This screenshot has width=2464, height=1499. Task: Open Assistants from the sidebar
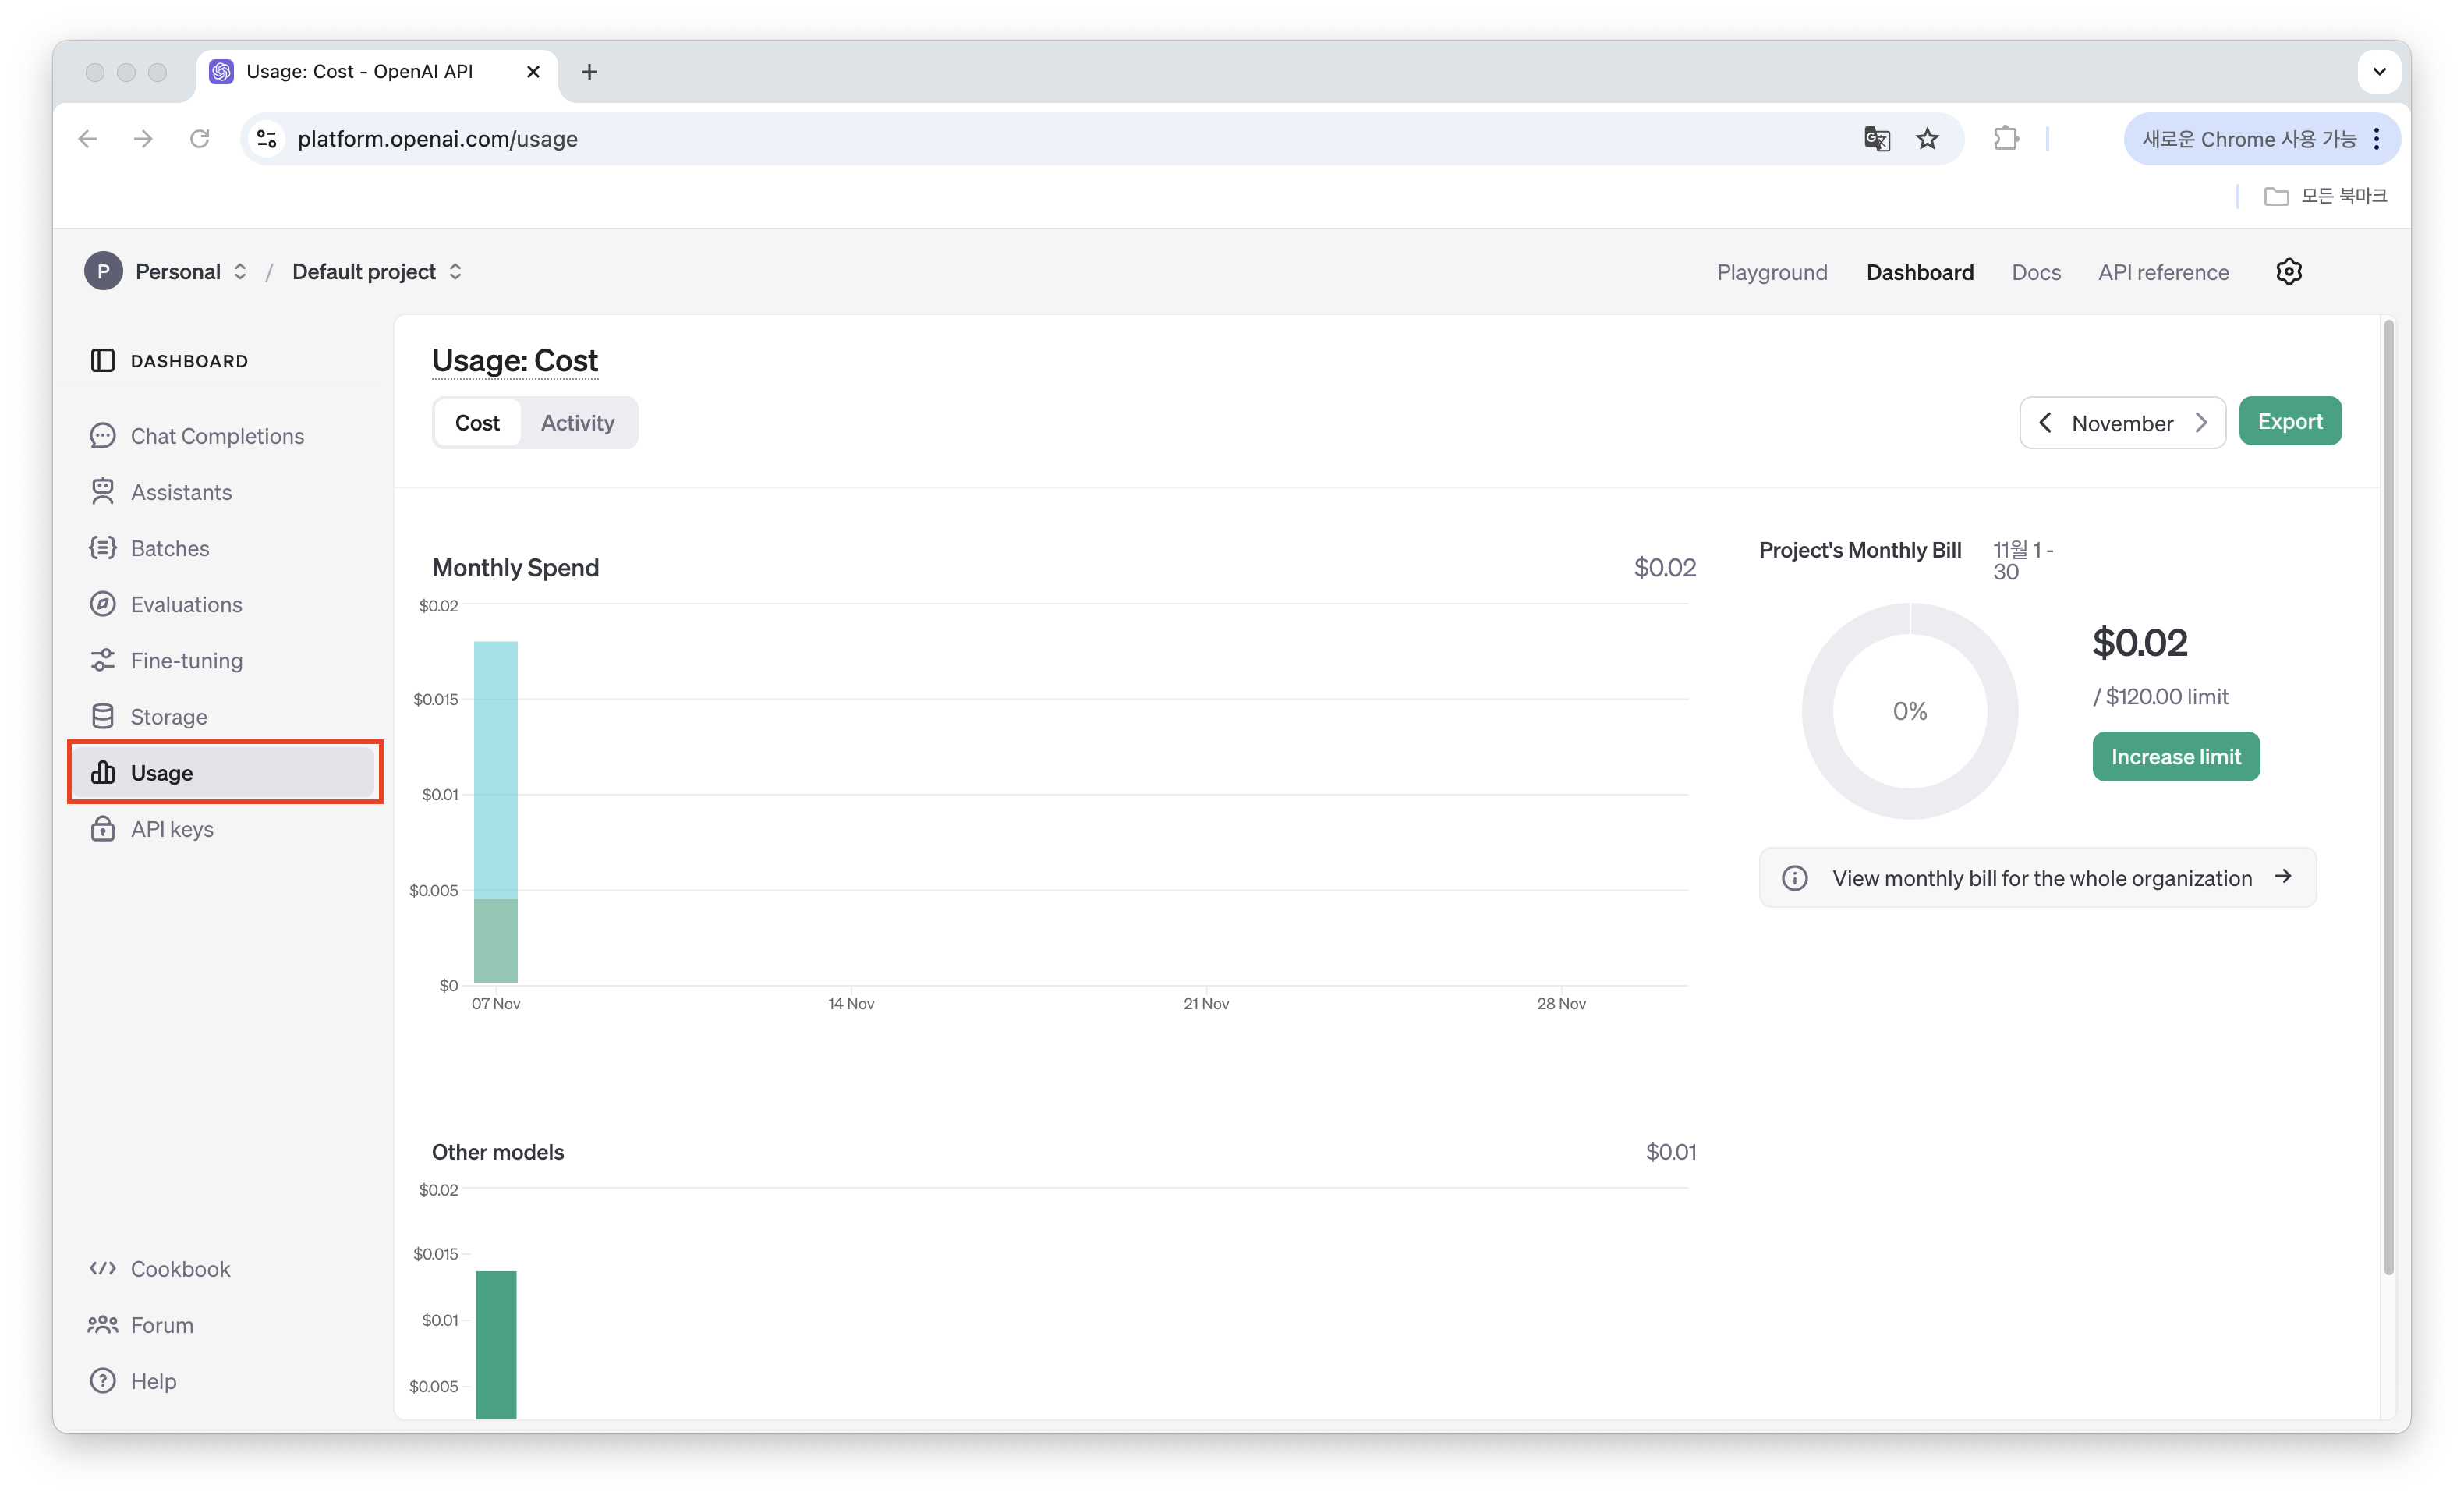(x=181, y=492)
